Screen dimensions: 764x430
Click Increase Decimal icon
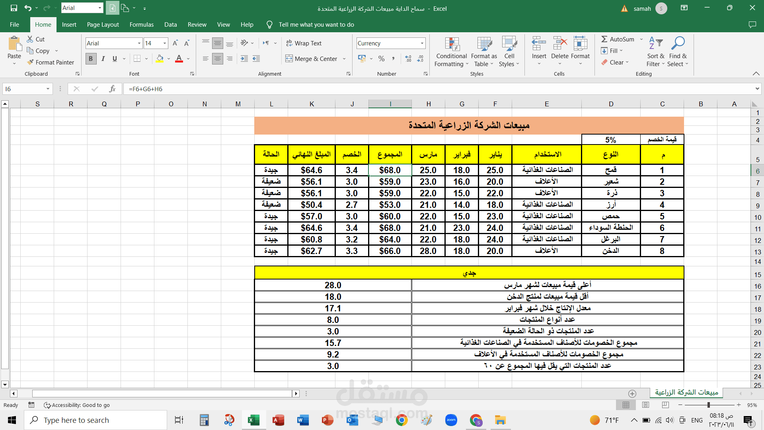[x=408, y=59]
